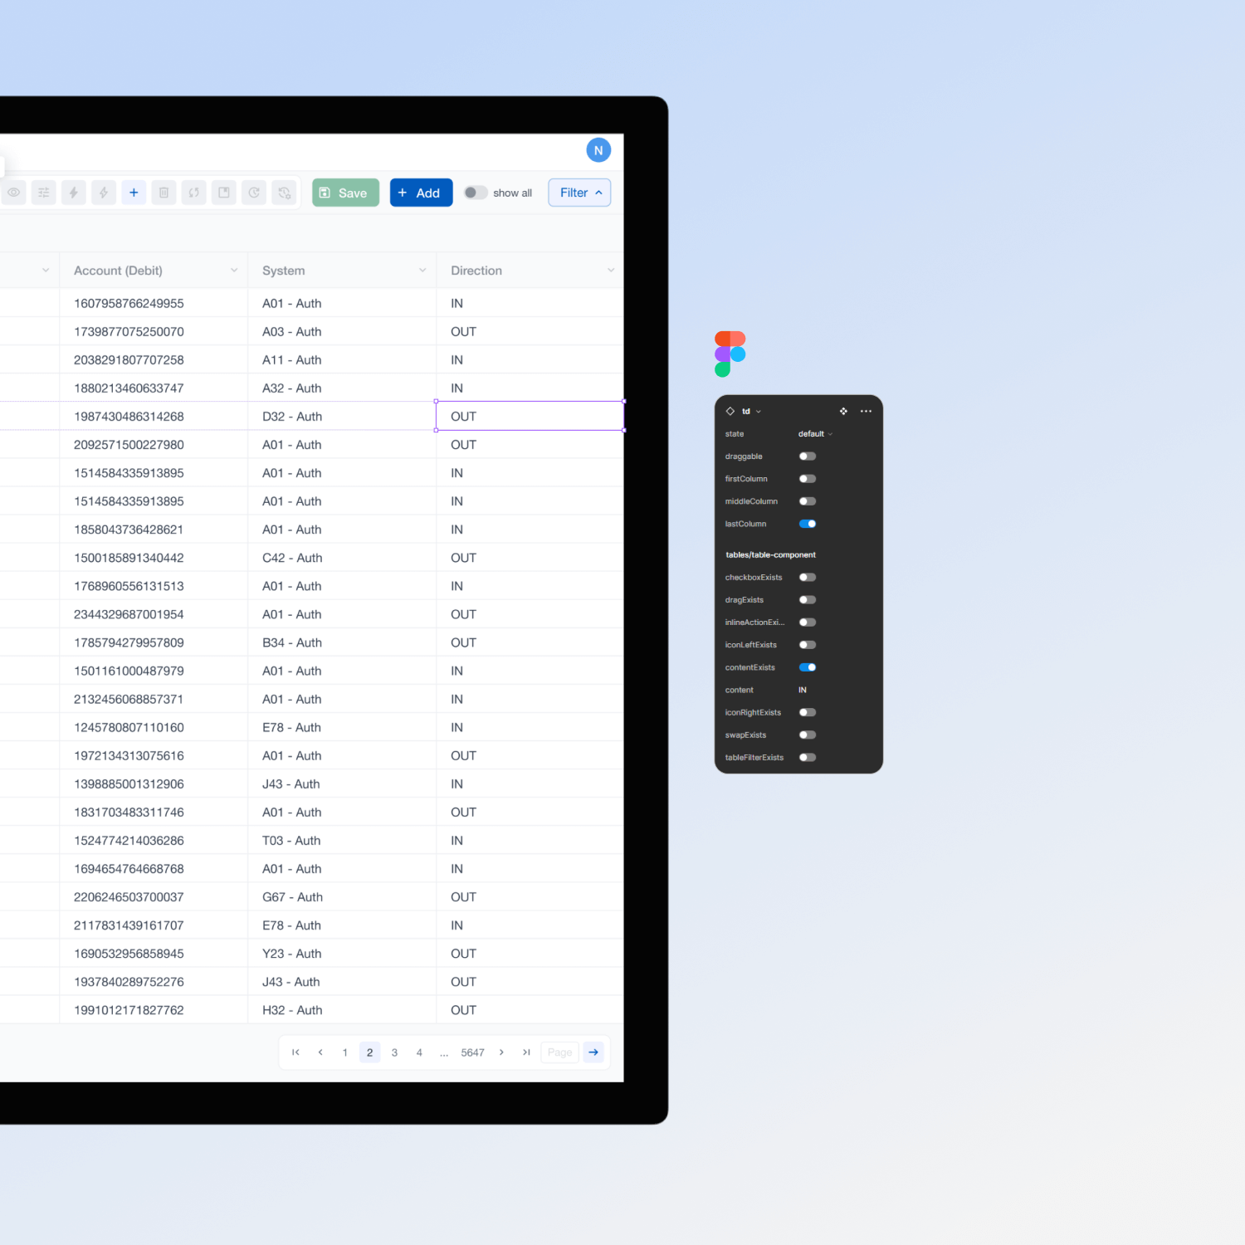Click the go-to-page arrow button
Image resolution: width=1245 pixels, height=1245 pixels.
[x=593, y=1052]
